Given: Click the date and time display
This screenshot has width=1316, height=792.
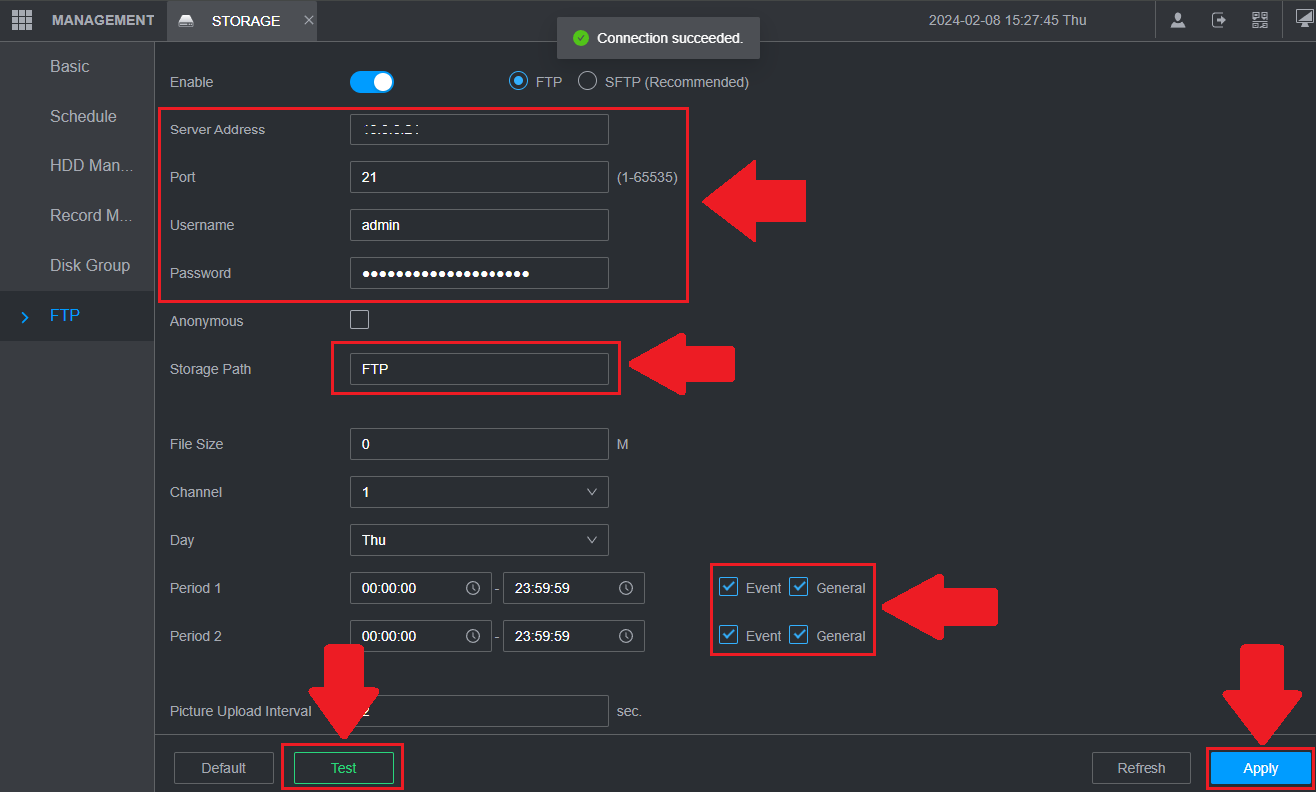Looking at the screenshot, I should [x=1008, y=20].
